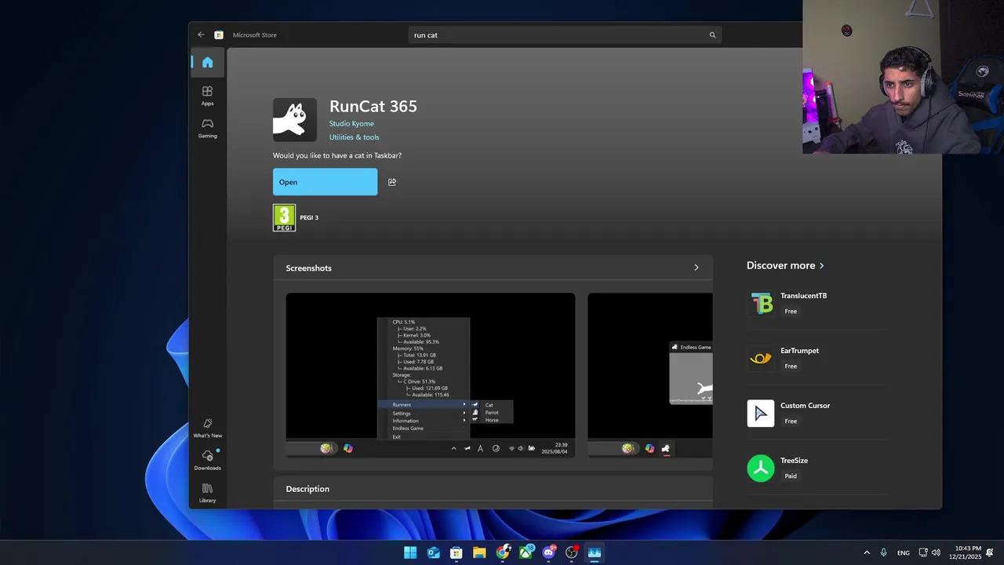Click the TreeSize app icon
The height and width of the screenshot is (565, 1004).
[x=761, y=468]
